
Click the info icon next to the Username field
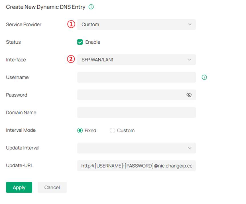204,77
